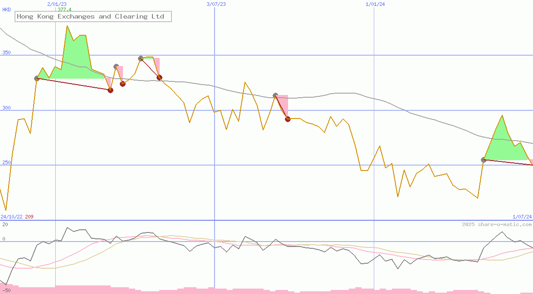Click the 24/10/22 start date label

(11, 217)
